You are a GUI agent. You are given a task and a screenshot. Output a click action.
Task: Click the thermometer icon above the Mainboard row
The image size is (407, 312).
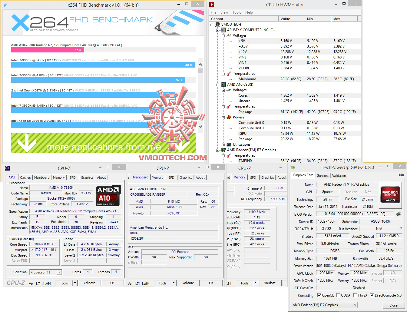(x=229, y=74)
